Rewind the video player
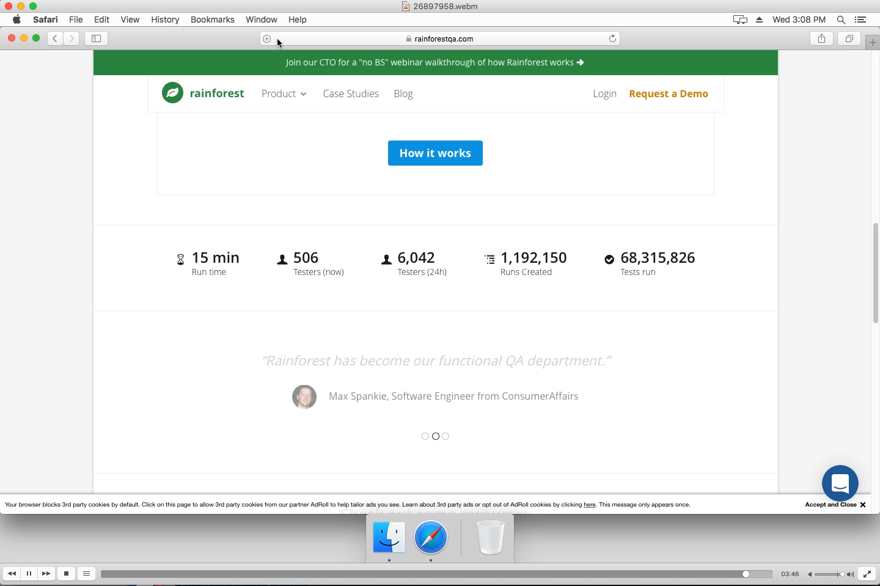 click(12, 574)
